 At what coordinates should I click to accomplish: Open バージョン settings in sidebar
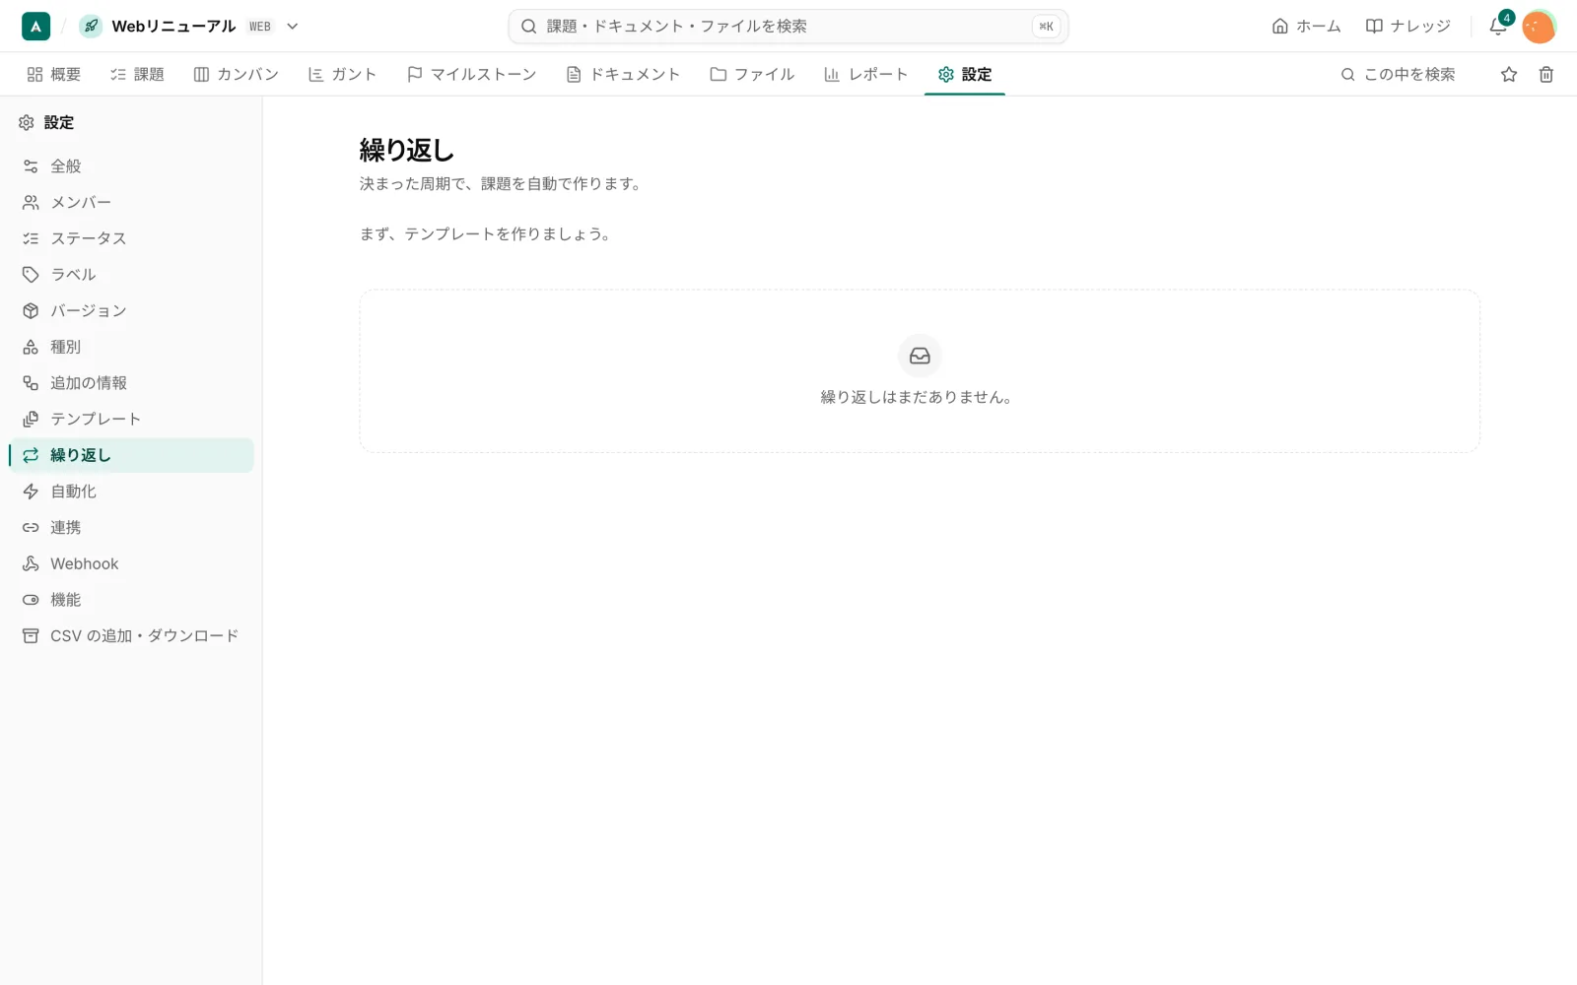click(x=131, y=310)
